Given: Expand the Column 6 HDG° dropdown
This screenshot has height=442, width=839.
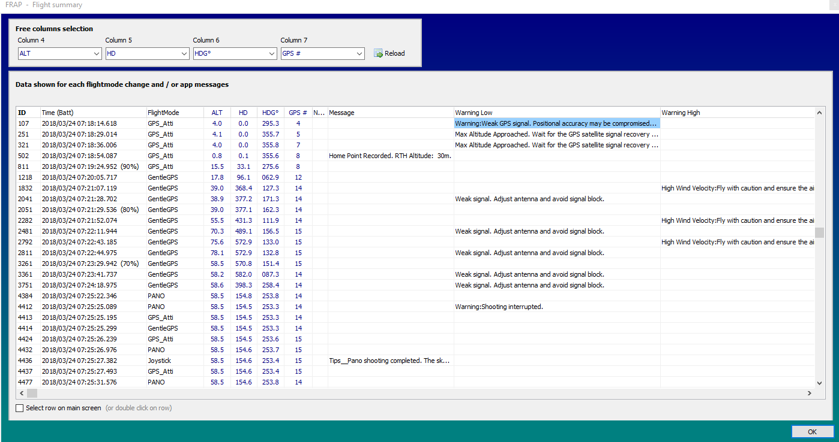Looking at the screenshot, I should (235, 53).
